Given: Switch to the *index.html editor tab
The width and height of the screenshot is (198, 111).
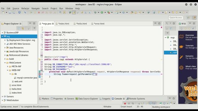Looking at the screenshot, I should [63, 24].
